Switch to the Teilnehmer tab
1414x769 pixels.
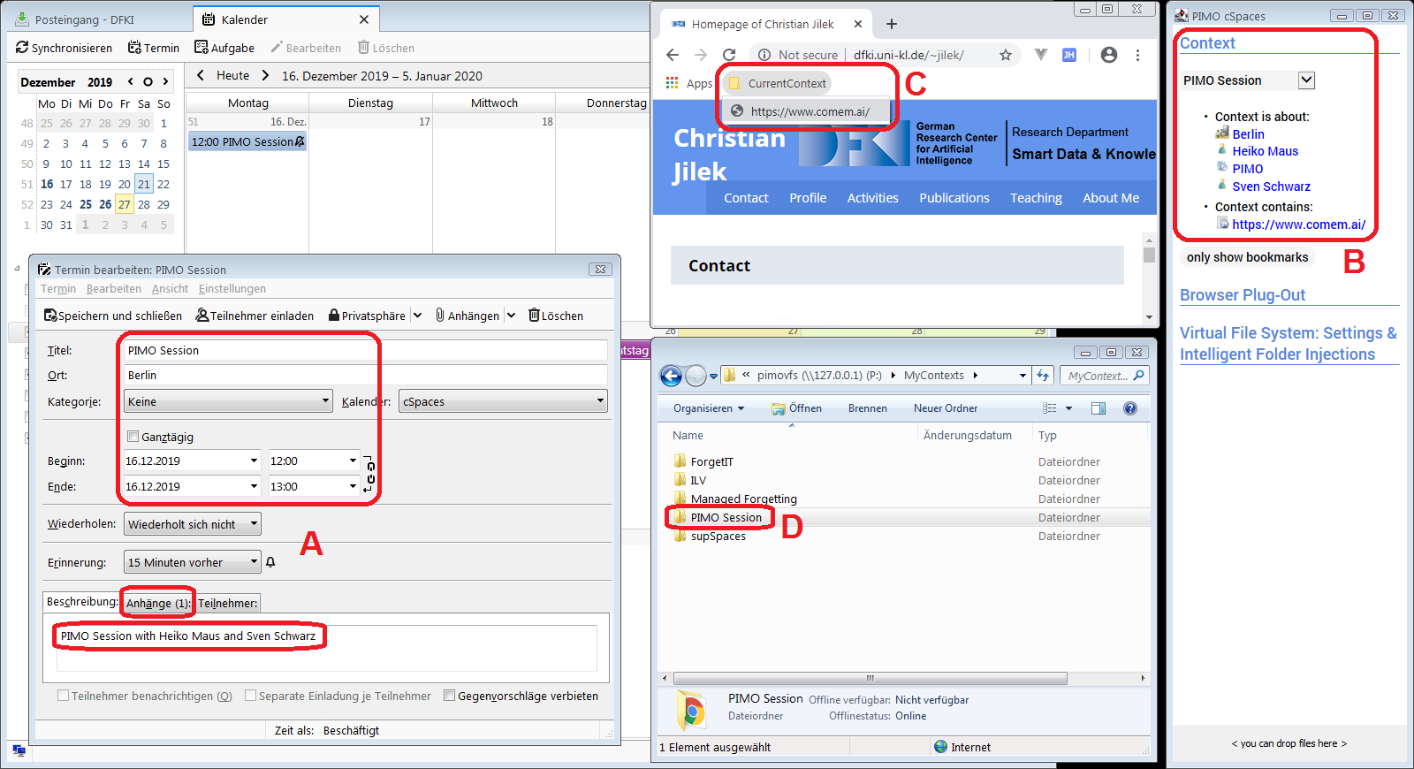[x=228, y=603]
